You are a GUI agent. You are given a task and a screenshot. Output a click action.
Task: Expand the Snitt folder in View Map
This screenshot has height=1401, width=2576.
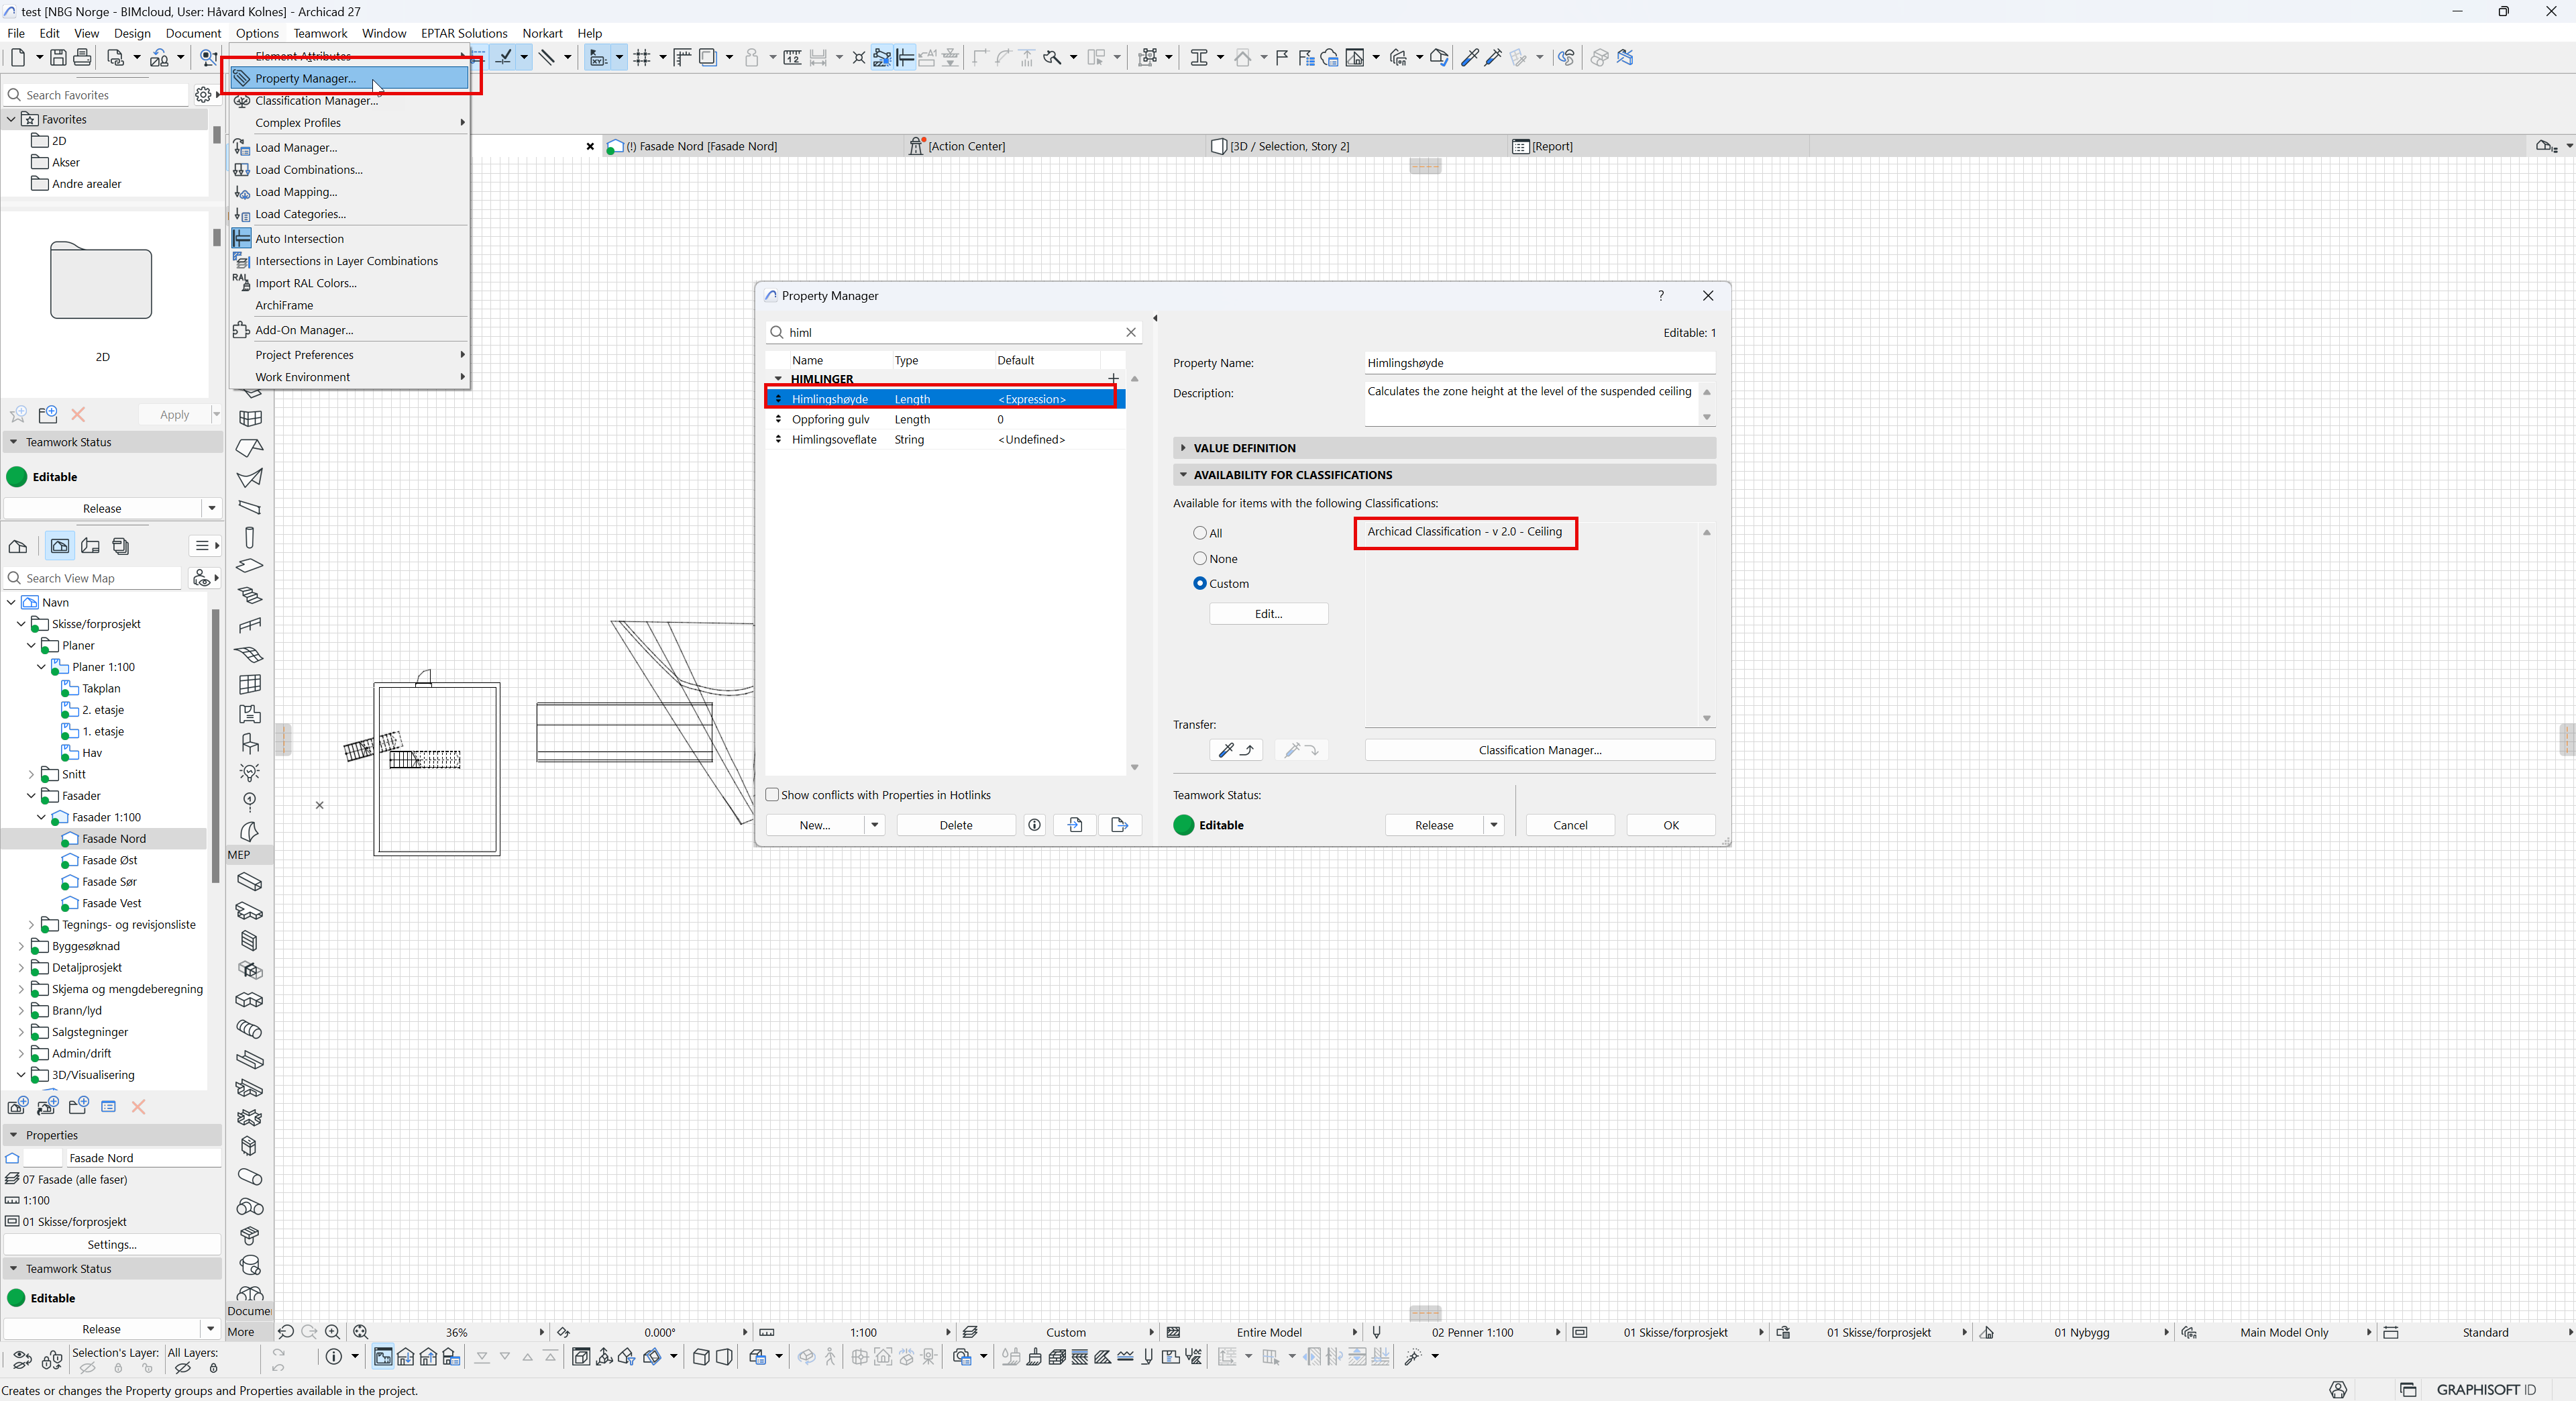click(x=31, y=774)
